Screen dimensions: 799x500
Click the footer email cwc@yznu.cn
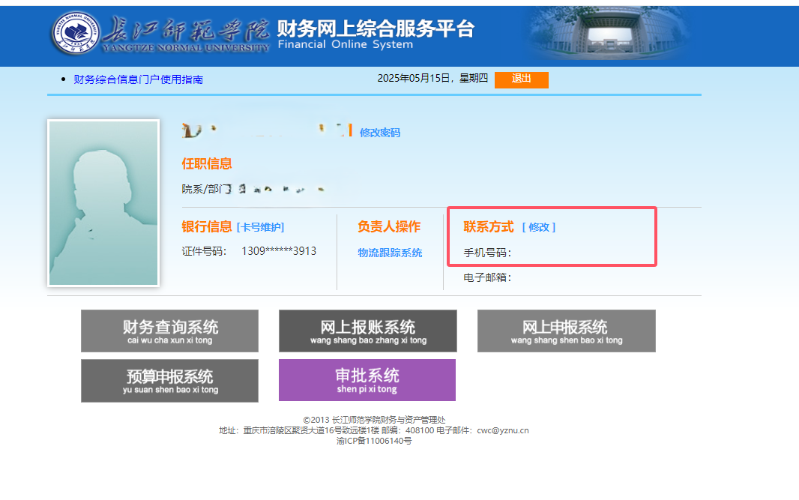[x=502, y=430]
